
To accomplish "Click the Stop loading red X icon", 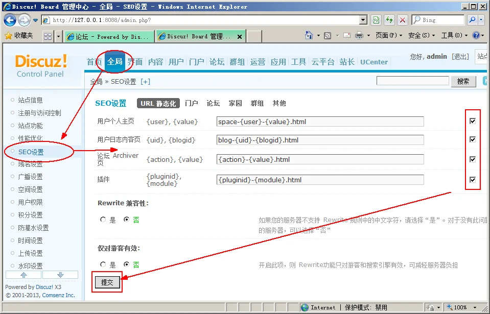I will click(x=403, y=20).
